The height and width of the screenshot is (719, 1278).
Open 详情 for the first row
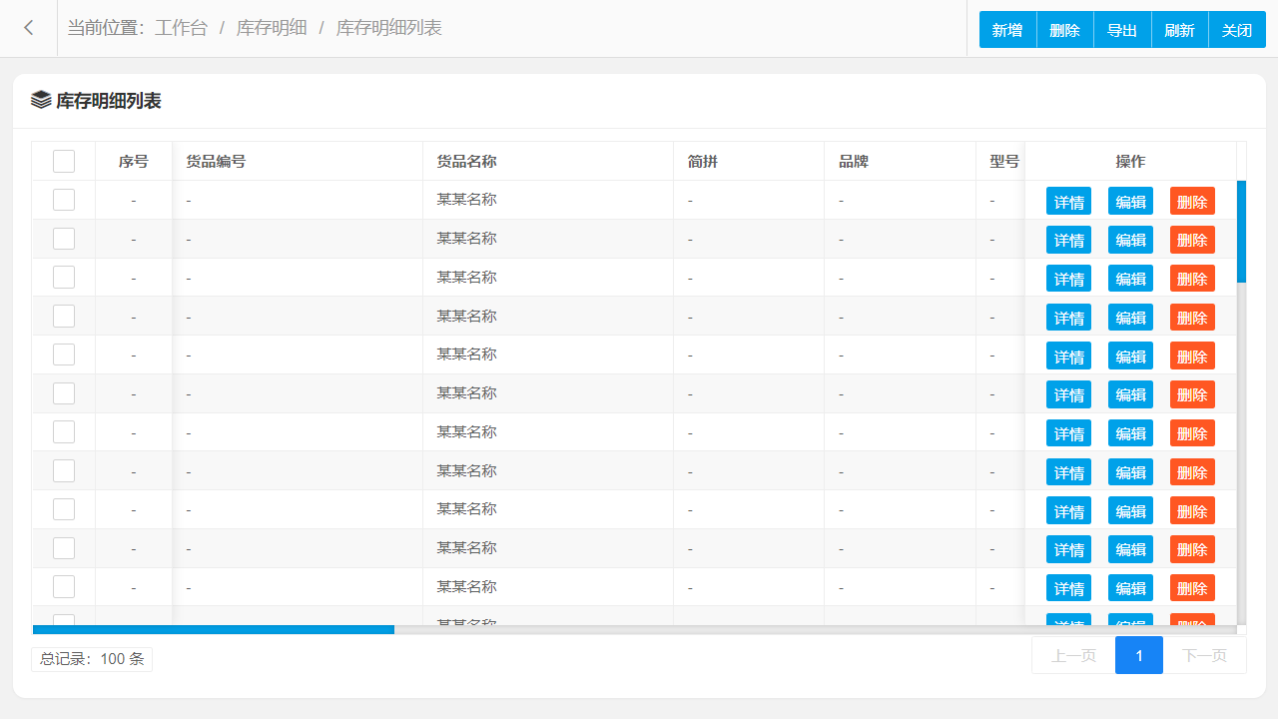click(1068, 201)
